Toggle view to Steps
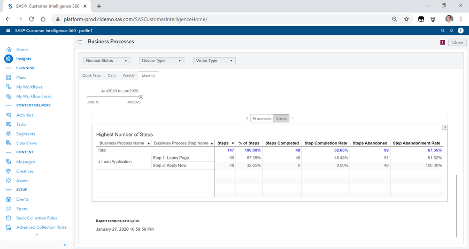 pyautogui.click(x=281, y=119)
